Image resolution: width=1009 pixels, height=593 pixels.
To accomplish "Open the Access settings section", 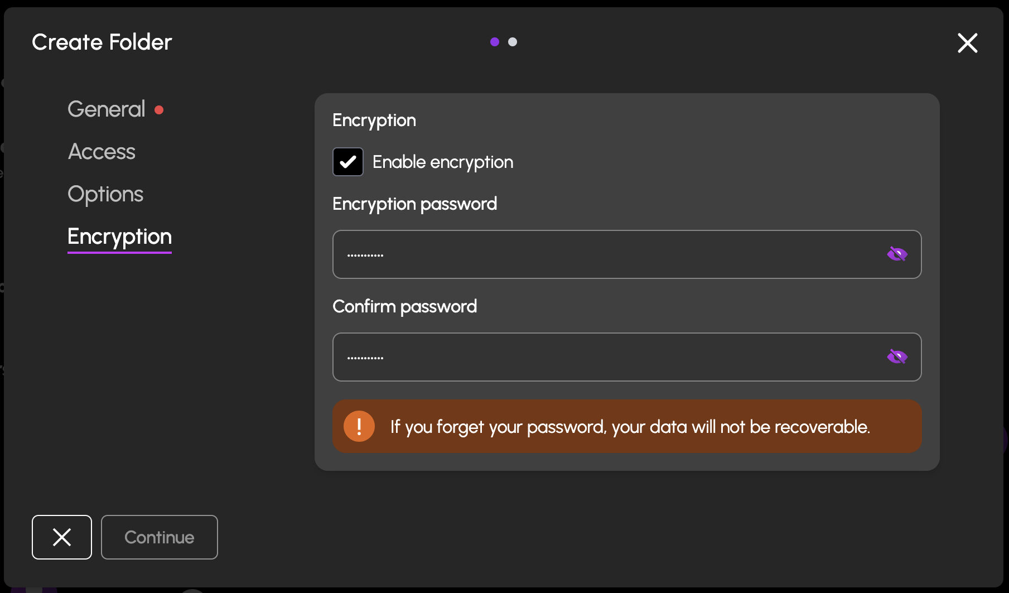I will click(102, 151).
